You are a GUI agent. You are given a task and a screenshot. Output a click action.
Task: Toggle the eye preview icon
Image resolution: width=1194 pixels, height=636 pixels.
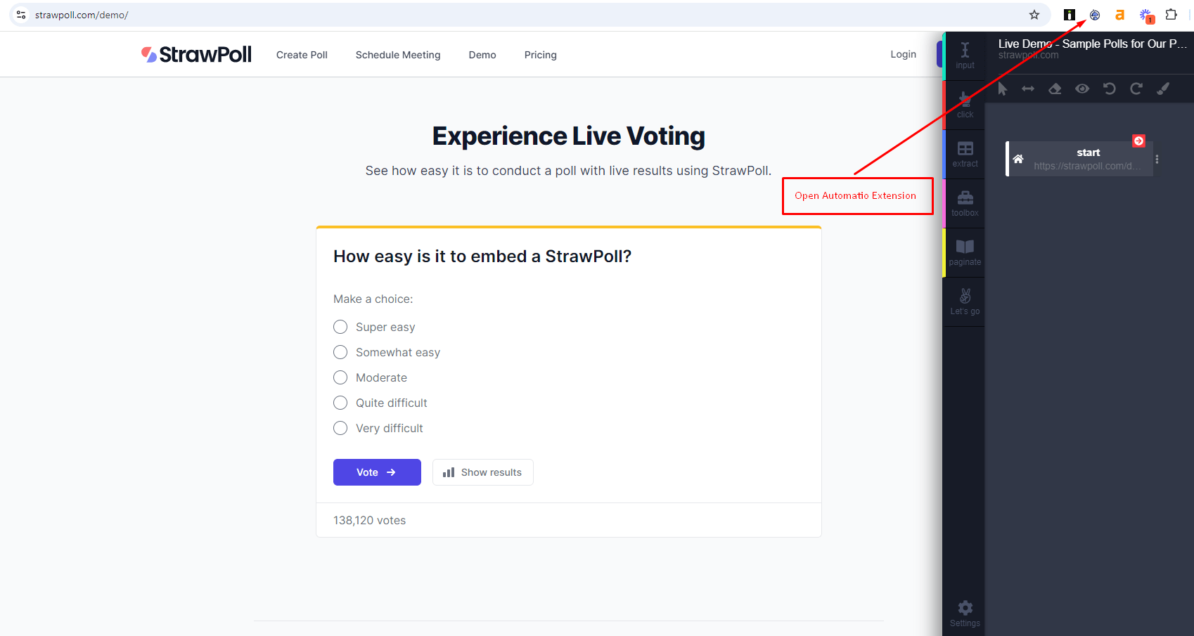coord(1081,89)
